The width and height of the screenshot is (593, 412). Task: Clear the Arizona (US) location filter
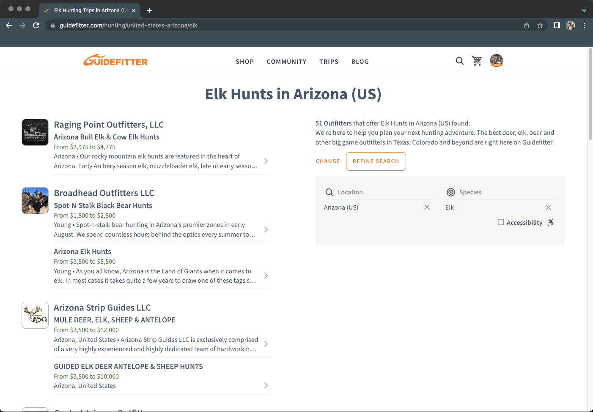pyautogui.click(x=427, y=207)
